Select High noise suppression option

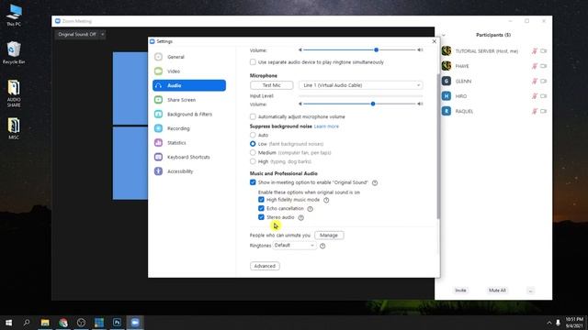point(253,161)
